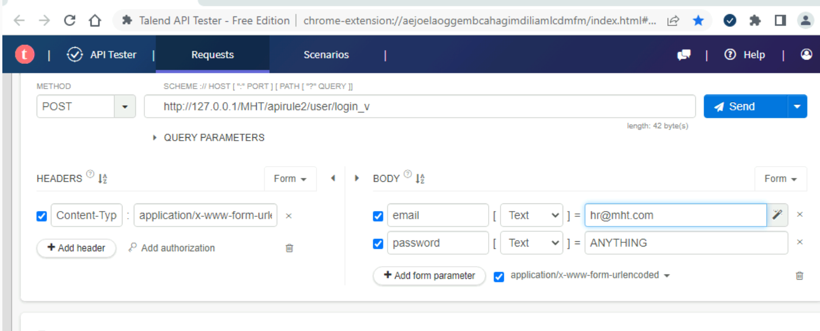This screenshot has width=820, height=331.
Task: Delete body parameters with trash icon
Action: 799,275
